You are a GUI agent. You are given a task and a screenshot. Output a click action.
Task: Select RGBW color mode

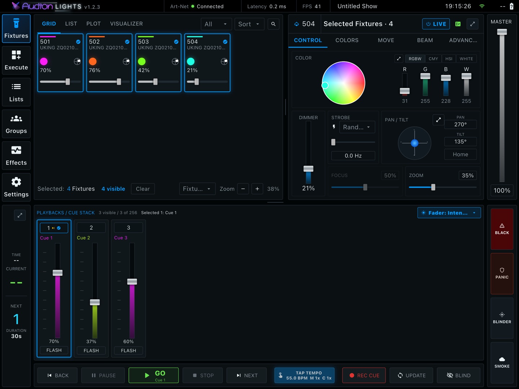tap(415, 59)
